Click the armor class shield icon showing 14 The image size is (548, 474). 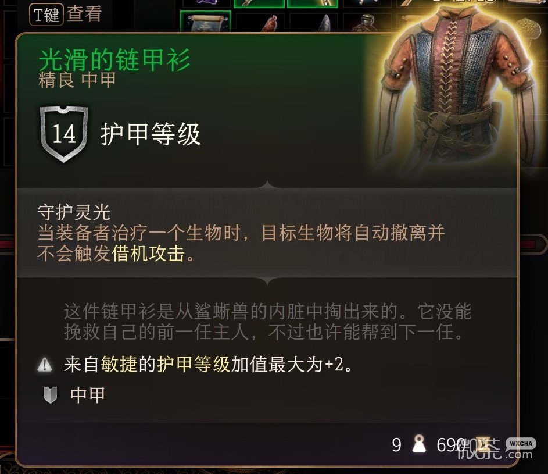(x=64, y=134)
